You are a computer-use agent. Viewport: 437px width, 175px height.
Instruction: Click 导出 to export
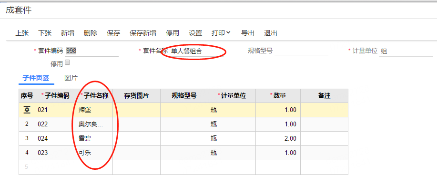[248, 33]
